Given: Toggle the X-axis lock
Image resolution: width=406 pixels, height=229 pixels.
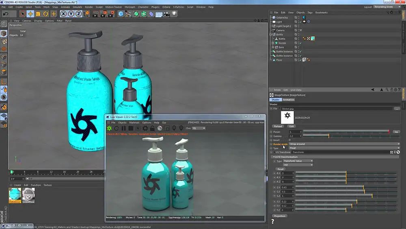Looking at the screenshot, I should pos(63,14).
